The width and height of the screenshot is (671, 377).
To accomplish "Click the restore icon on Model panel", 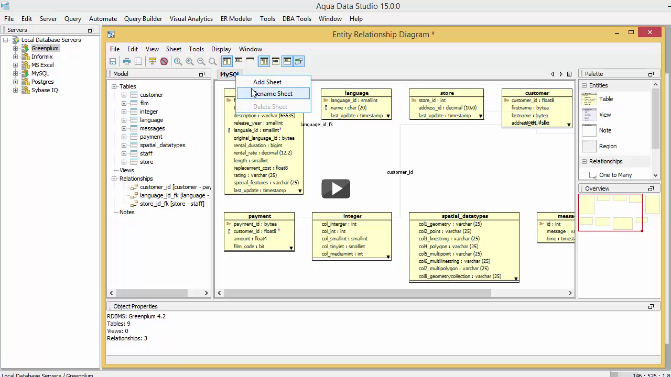I will [x=201, y=74].
